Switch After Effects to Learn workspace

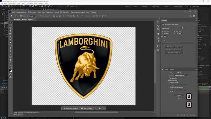135,6
